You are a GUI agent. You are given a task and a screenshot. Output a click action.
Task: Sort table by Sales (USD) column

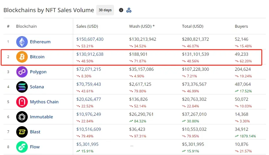87,26
